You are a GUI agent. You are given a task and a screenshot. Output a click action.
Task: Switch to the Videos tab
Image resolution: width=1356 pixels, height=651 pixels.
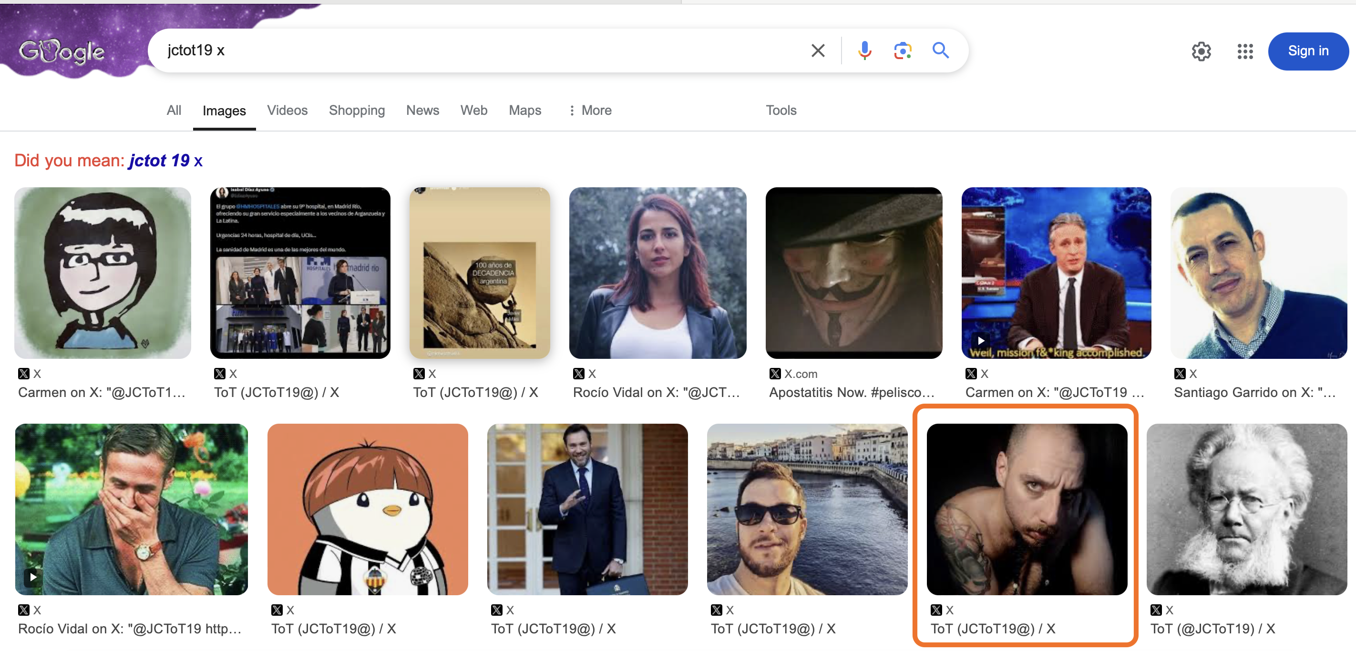click(287, 111)
